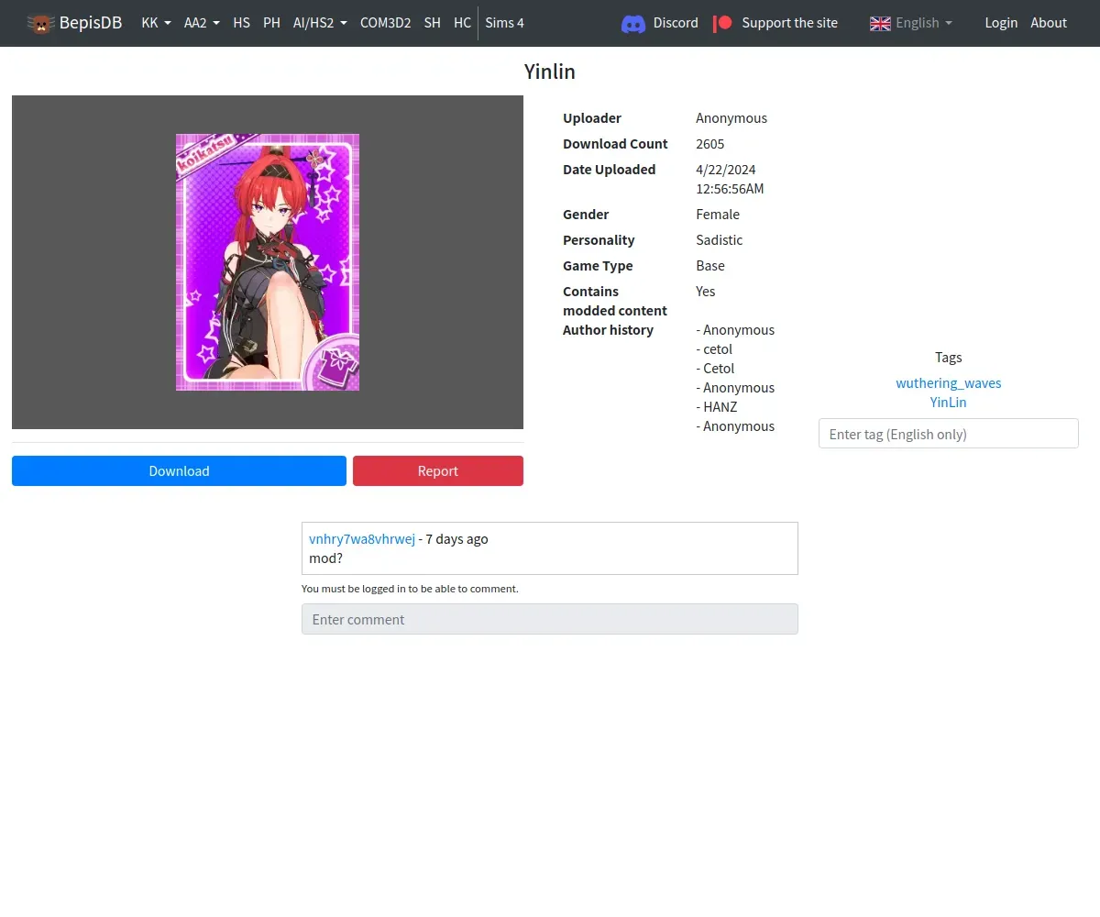Click the BepisDB logo icon
The image size is (1100, 917).
tap(40, 23)
